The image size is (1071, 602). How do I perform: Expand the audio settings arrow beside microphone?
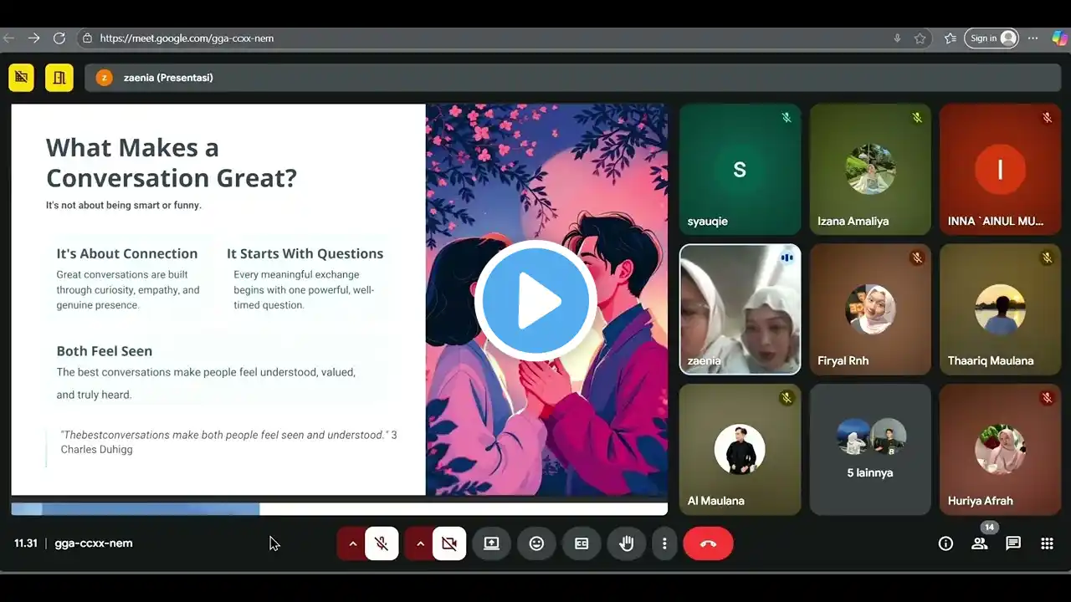[x=352, y=543]
